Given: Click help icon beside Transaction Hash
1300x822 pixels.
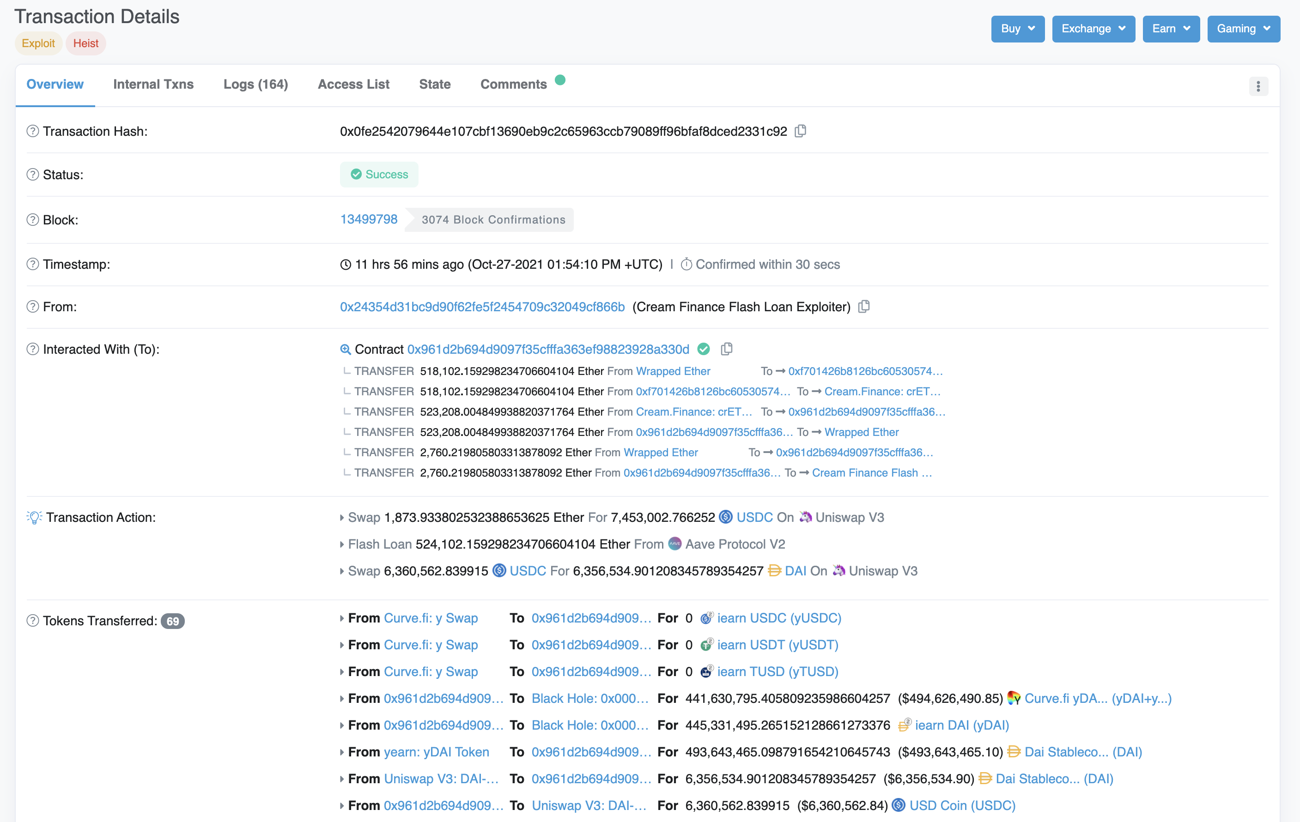Looking at the screenshot, I should point(33,131).
